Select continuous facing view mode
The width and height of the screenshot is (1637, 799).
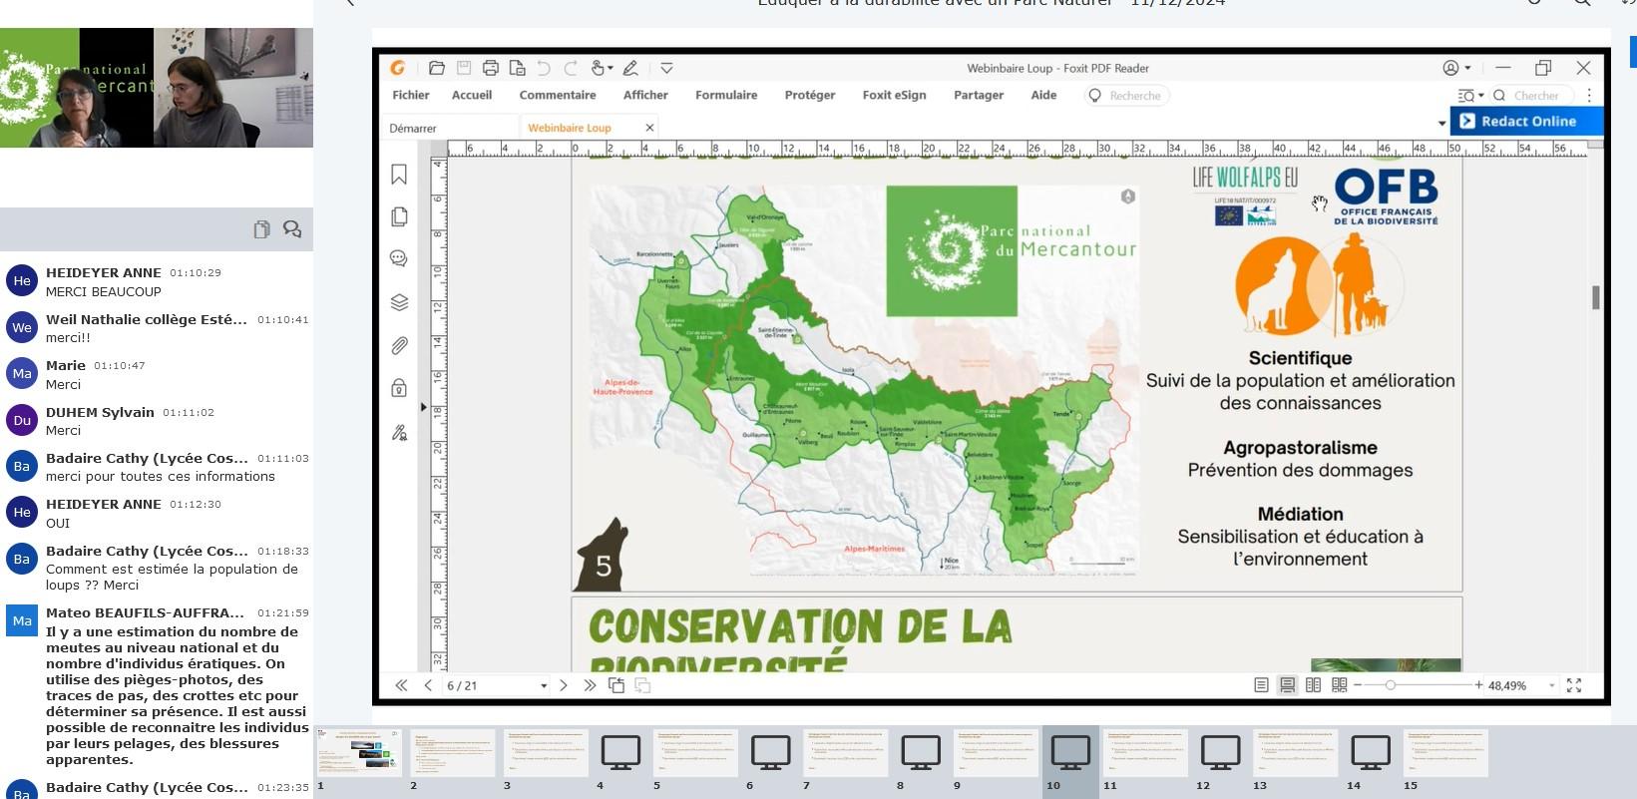coord(1340,685)
